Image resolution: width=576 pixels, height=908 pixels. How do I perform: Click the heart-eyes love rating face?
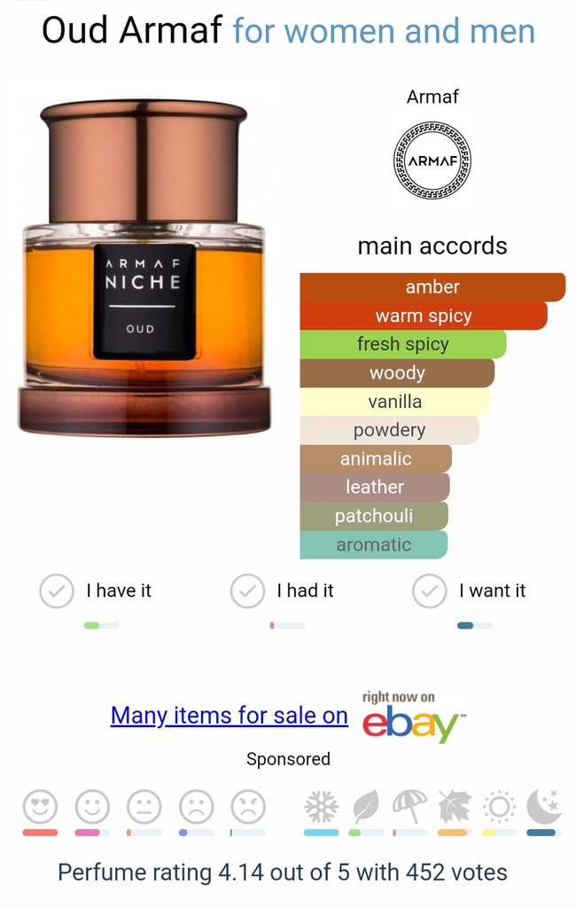(x=40, y=806)
